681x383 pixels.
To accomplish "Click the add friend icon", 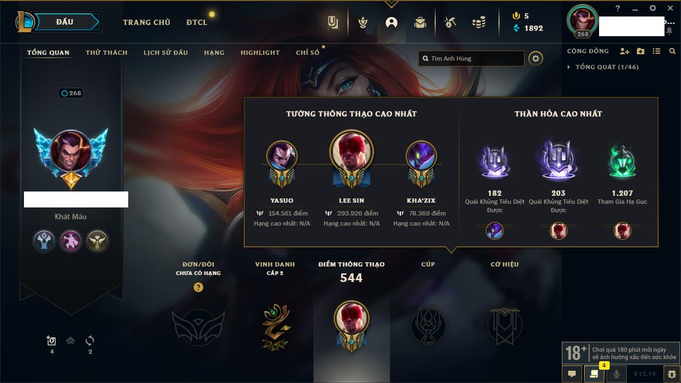I will (625, 51).
